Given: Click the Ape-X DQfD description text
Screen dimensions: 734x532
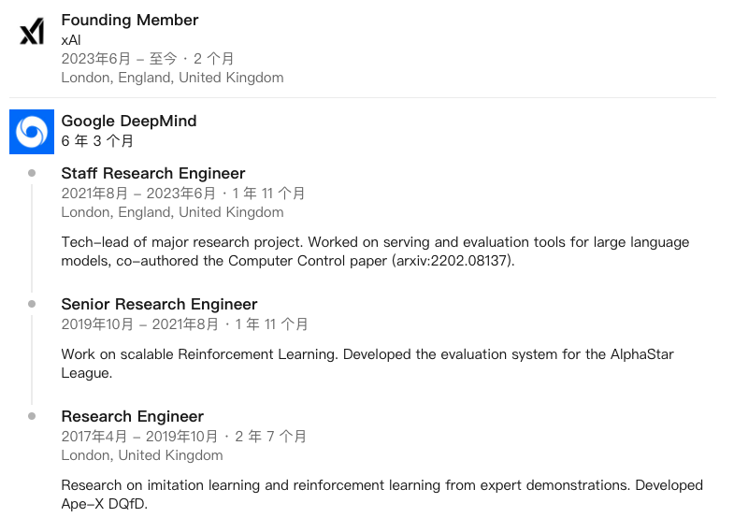Looking at the screenshot, I should click(382, 495).
